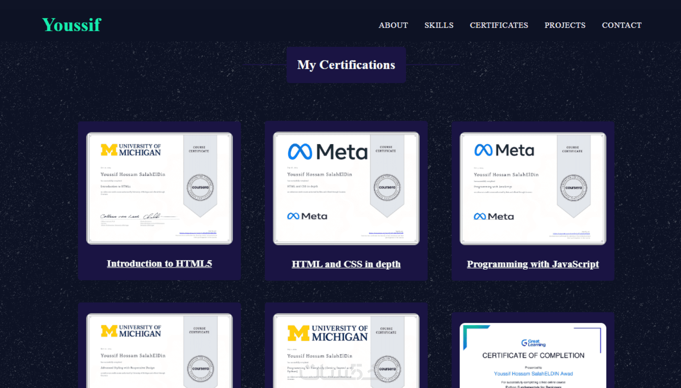Open the Programming for Everybody certificate image

(x=346, y=351)
